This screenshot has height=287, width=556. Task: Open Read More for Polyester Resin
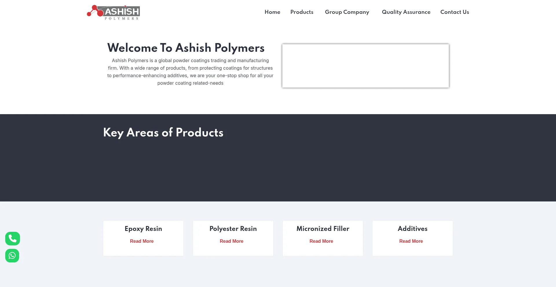231,241
